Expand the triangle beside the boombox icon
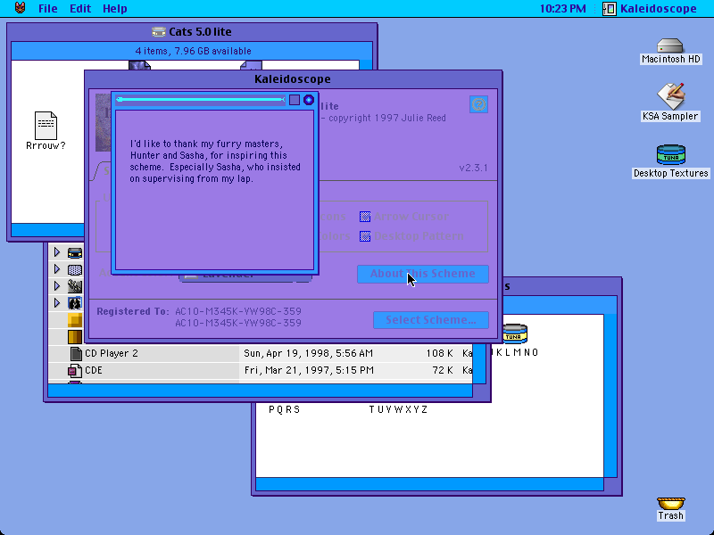The height and width of the screenshot is (535, 714). point(57,252)
